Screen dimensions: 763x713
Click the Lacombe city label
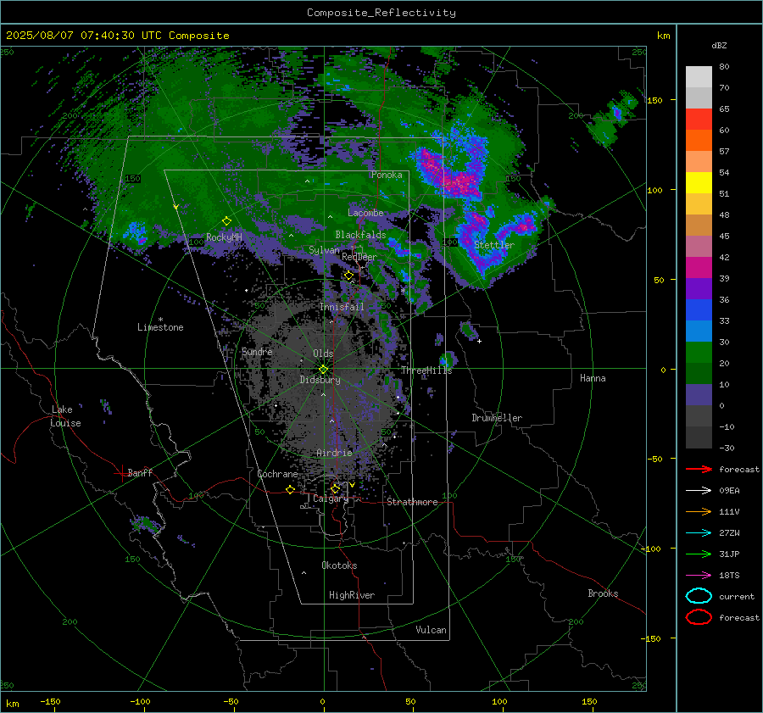coord(365,213)
